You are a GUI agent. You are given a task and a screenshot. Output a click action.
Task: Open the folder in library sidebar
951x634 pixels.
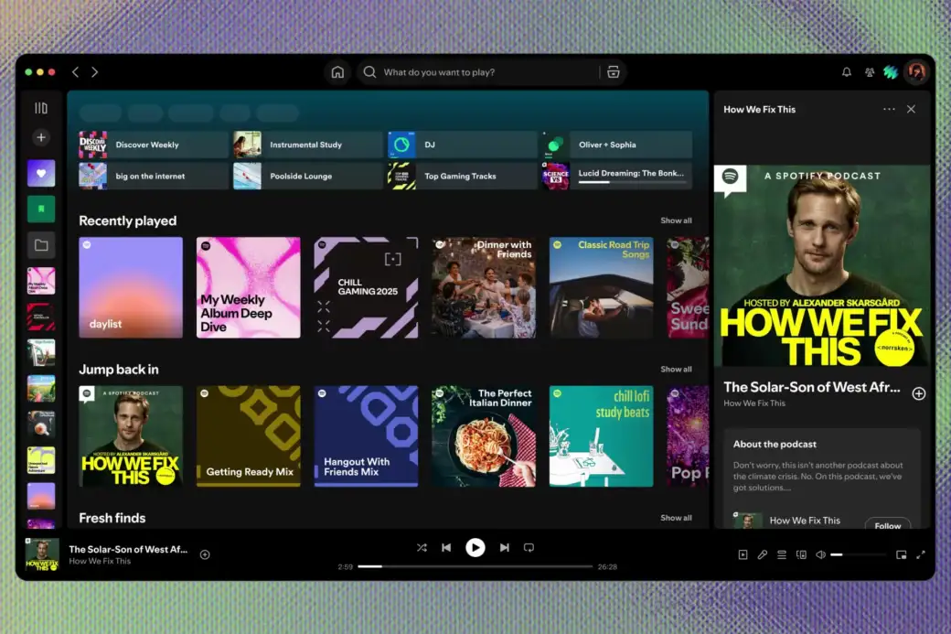[x=41, y=245]
